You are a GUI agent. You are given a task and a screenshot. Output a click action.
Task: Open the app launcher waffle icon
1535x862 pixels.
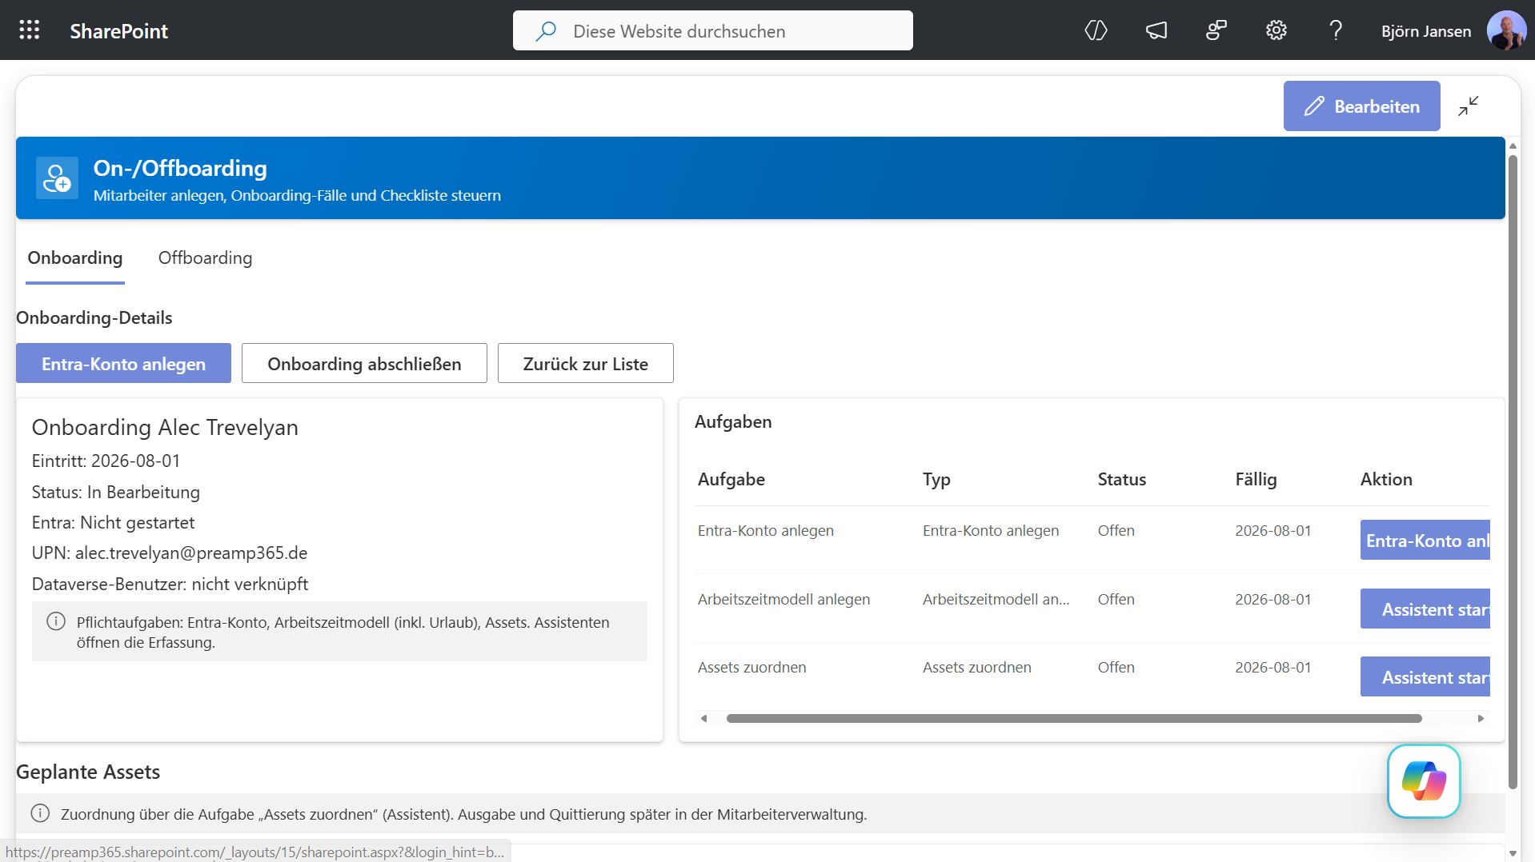(x=30, y=30)
